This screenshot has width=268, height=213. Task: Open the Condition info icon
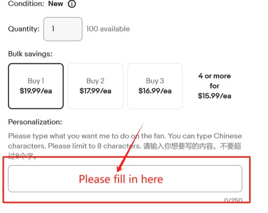coord(72,4)
